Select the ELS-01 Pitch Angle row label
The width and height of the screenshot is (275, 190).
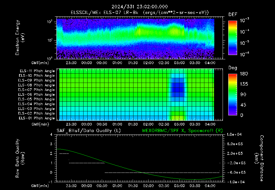(x=37, y=118)
